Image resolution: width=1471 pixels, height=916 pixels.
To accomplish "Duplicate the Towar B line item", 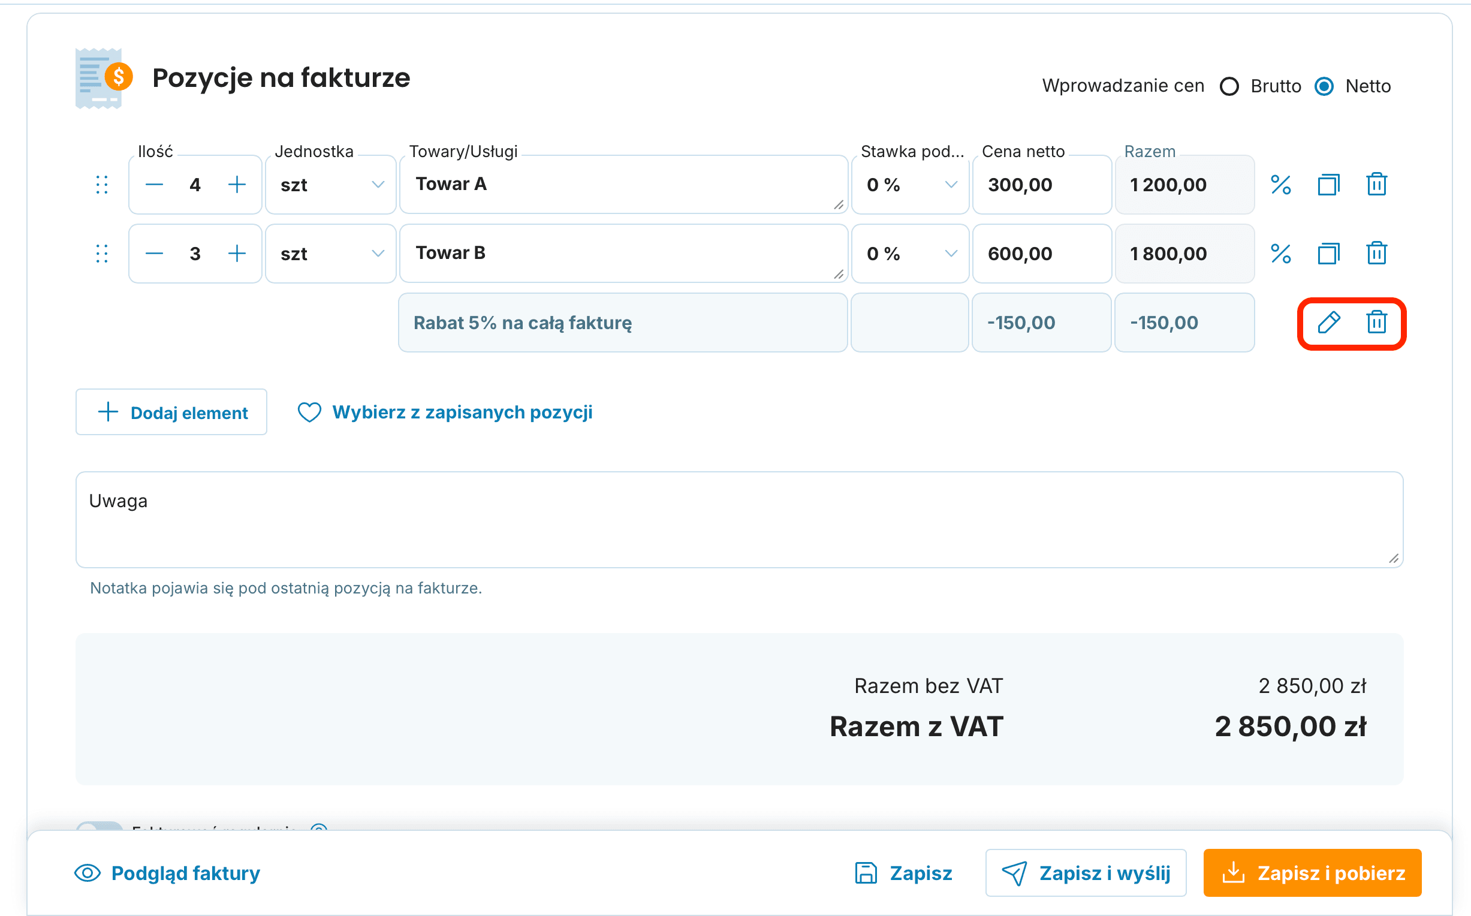I will pos(1328,253).
